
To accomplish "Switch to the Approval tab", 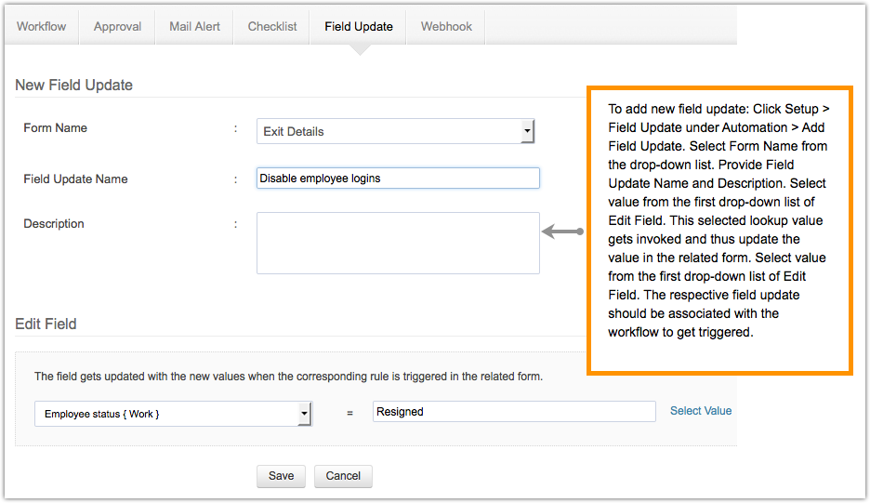I will pos(118,27).
